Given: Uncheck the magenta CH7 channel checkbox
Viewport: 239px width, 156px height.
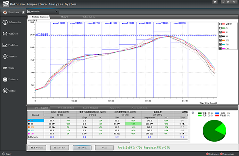Looking at the screenshot, I should coord(220,48).
